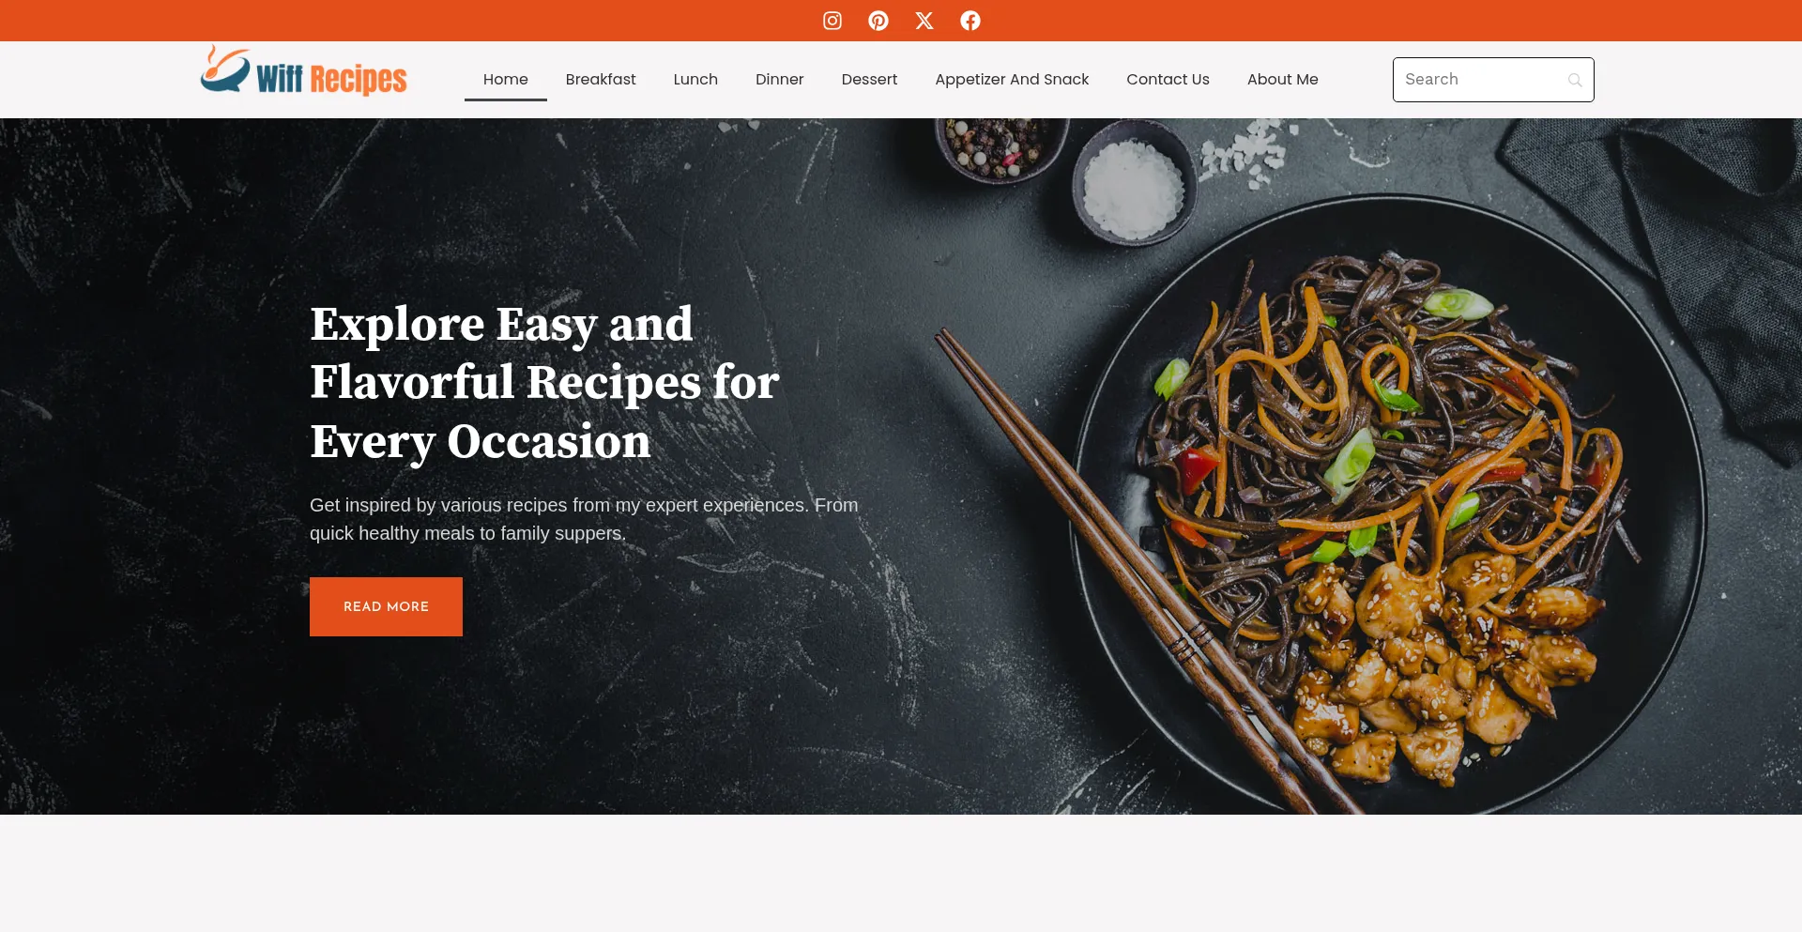Image resolution: width=1802 pixels, height=932 pixels.
Task: Click the hero headline about Flavorful Recipes
Action: tap(544, 382)
